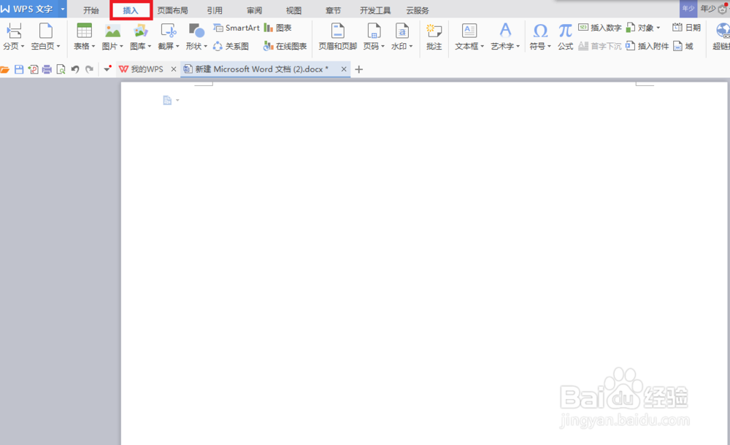Insert a 域 field
Screen dimensions: 730x445
683,46
